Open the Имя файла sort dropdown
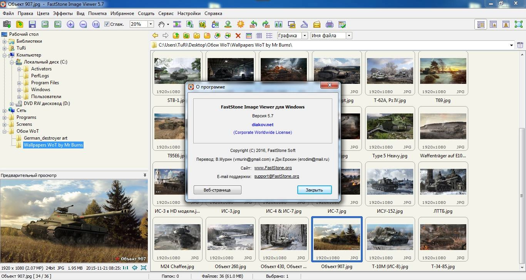The height and width of the screenshot is (280, 526). point(349,36)
